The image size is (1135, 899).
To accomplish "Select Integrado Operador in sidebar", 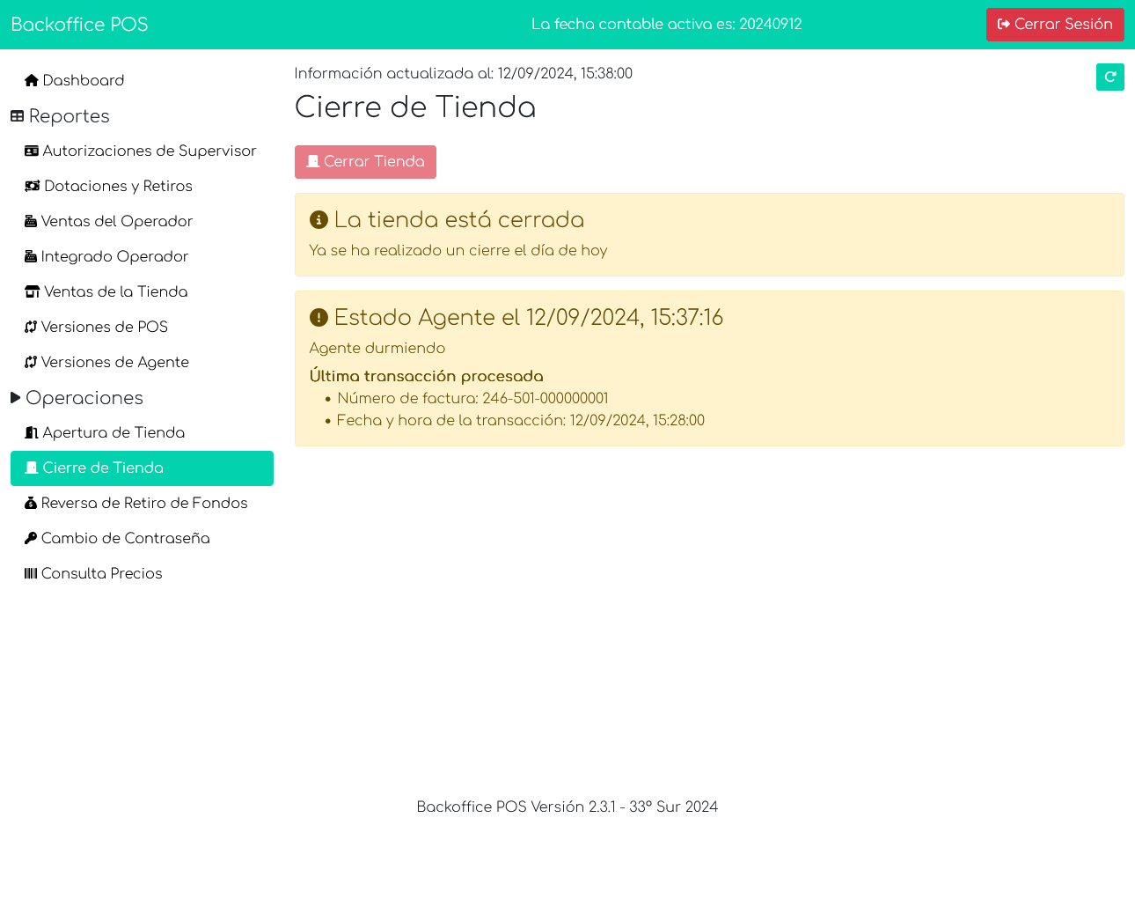I will click(142, 256).
